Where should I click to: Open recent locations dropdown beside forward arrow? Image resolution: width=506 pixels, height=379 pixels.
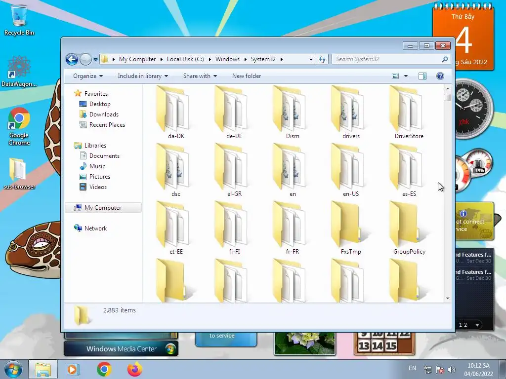point(95,60)
